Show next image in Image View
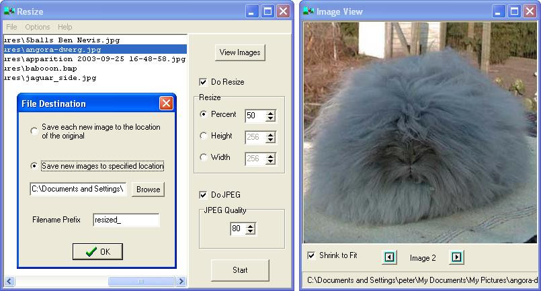541x291 pixels. click(x=456, y=257)
